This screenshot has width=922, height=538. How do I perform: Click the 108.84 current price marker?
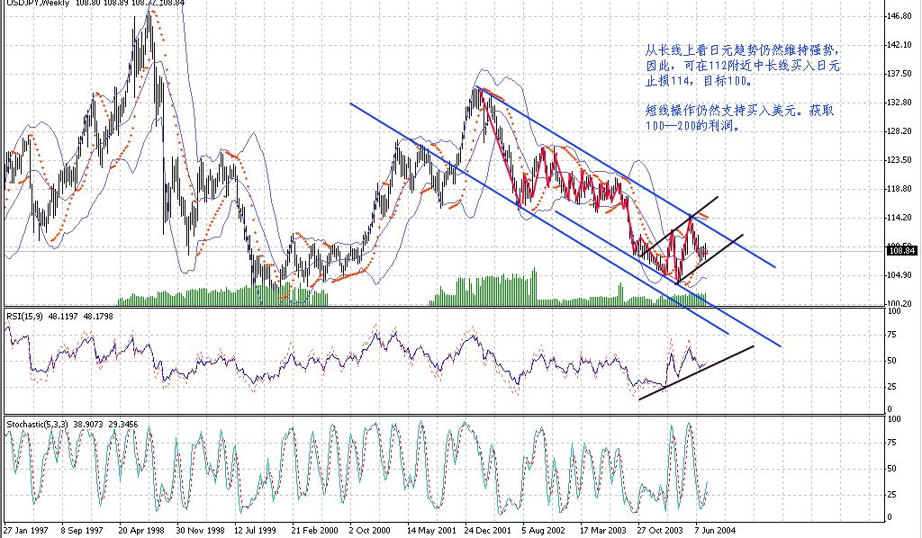tap(903, 251)
